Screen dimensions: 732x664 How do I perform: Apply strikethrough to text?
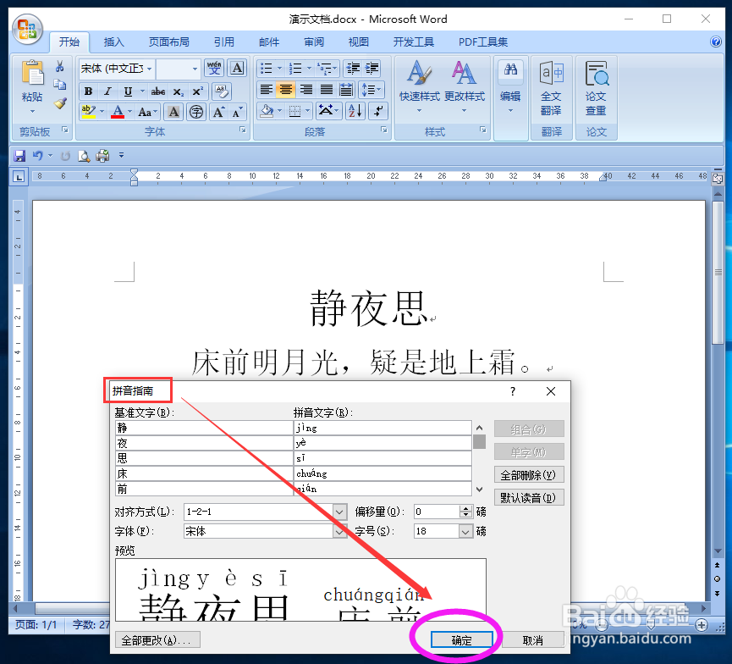click(157, 91)
